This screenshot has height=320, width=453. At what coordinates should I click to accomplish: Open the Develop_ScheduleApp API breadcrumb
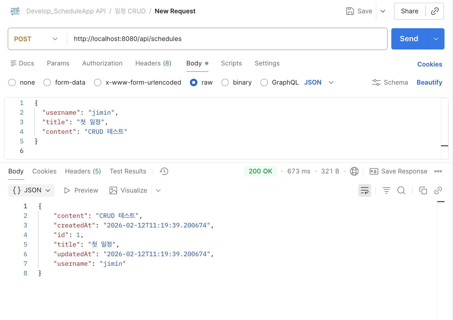66,11
